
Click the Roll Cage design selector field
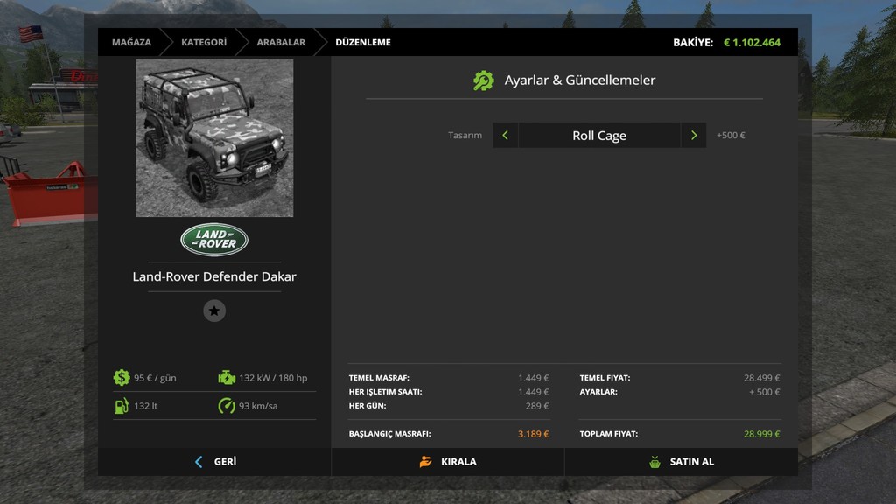click(599, 136)
